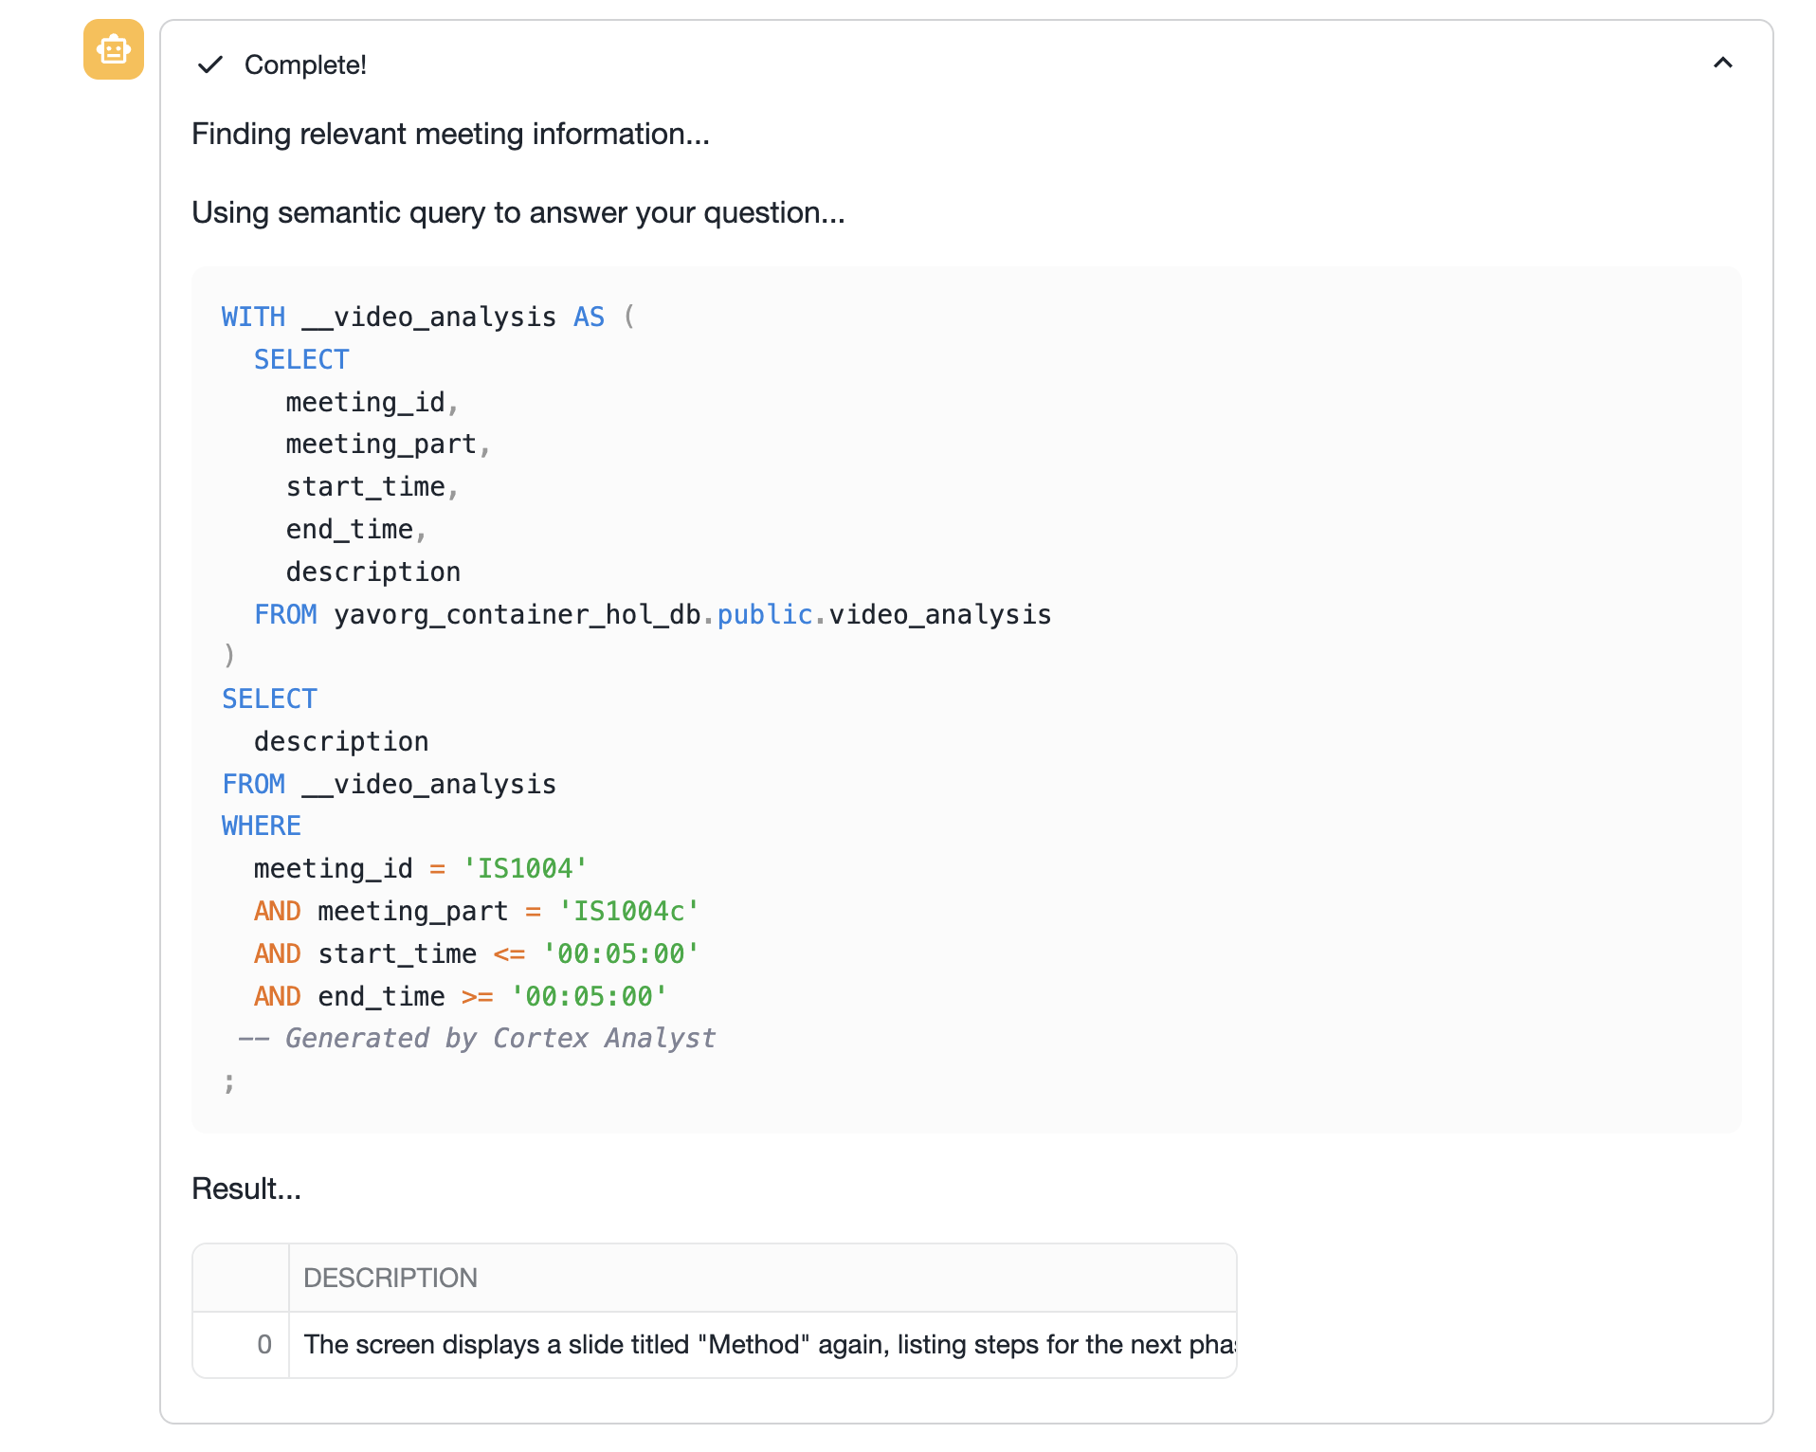Select the meeting_id = 'IS1004' condition
The image size is (1816, 1452).
click(x=417, y=867)
